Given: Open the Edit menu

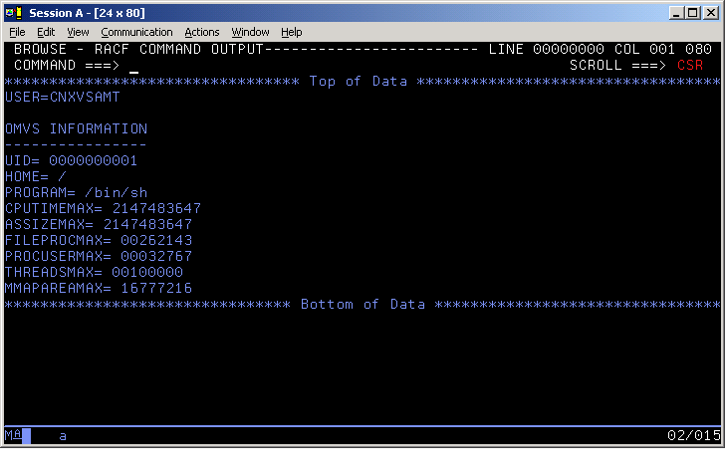Looking at the screenshot, I should pos(46,32).
